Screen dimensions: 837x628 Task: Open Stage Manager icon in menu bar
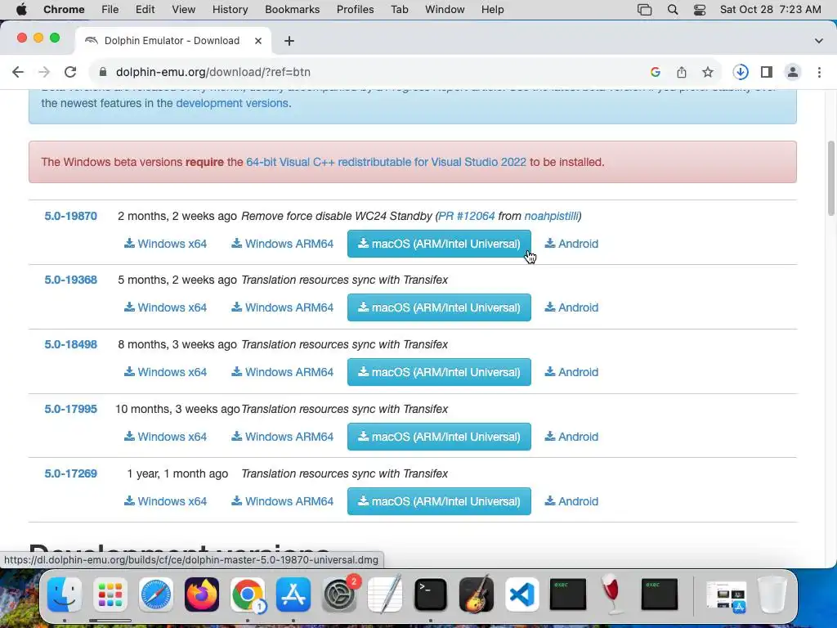pos(644,10)
